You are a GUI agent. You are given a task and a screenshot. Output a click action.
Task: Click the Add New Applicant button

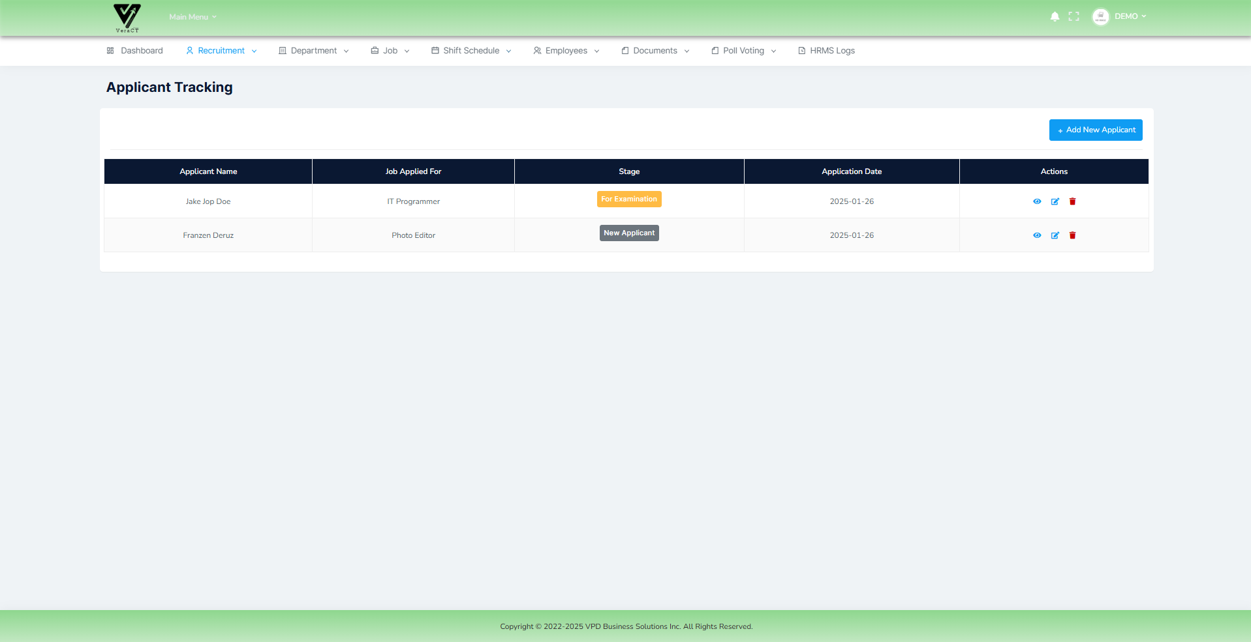[x=1096, y=130]
